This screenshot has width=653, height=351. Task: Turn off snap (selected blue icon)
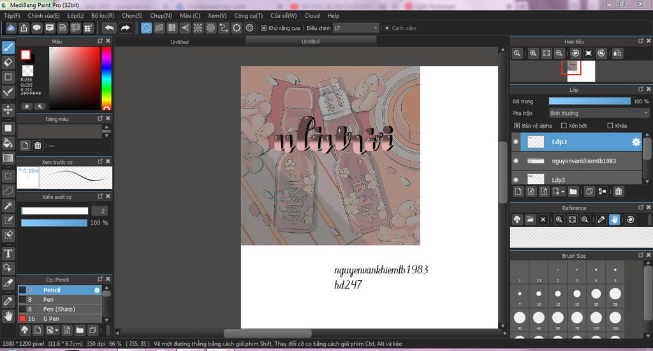point(146,28)
